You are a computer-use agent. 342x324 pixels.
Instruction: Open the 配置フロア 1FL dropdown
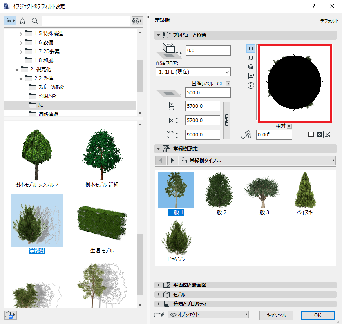pos(193,72)
